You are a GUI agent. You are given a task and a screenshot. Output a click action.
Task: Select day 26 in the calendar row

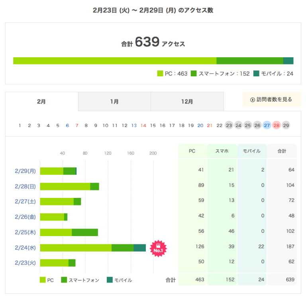(257, 125)
